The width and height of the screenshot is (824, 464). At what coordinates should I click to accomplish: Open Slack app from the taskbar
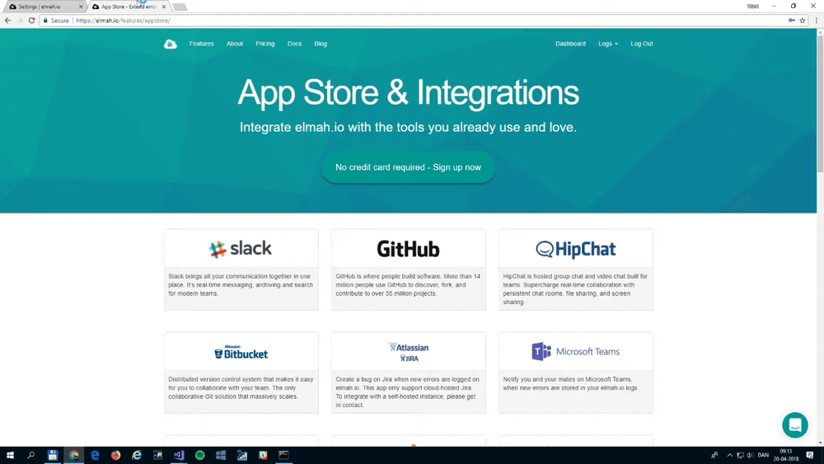(x=263, y=455)
